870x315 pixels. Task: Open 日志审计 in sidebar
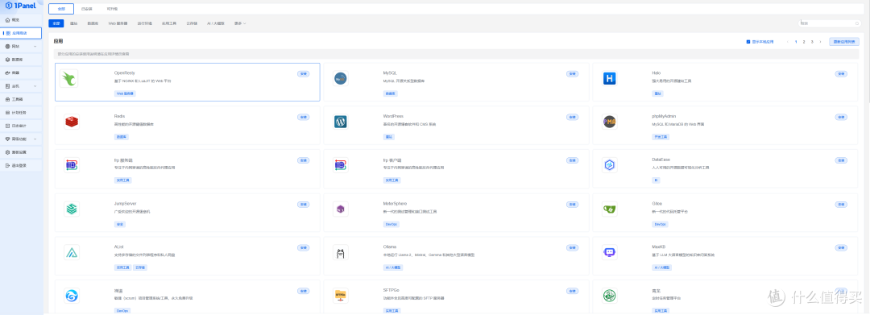pos(21,126)
